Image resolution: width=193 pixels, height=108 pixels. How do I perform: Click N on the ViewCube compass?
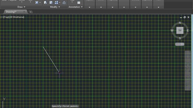click(180, 23)
